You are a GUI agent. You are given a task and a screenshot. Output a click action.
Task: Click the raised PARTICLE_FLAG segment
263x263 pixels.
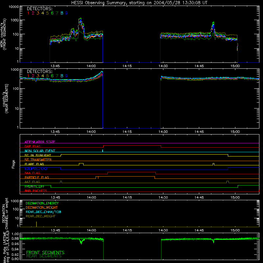pyautogui.click(x=126, y=177)
